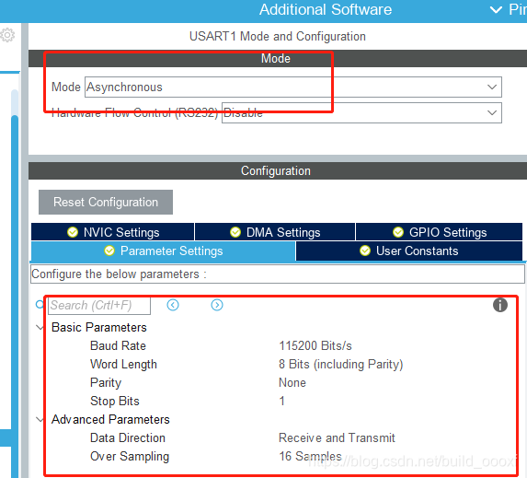Click the previous search result arrow icon
The height and width of the screenshot is (478, 527).
173,305
